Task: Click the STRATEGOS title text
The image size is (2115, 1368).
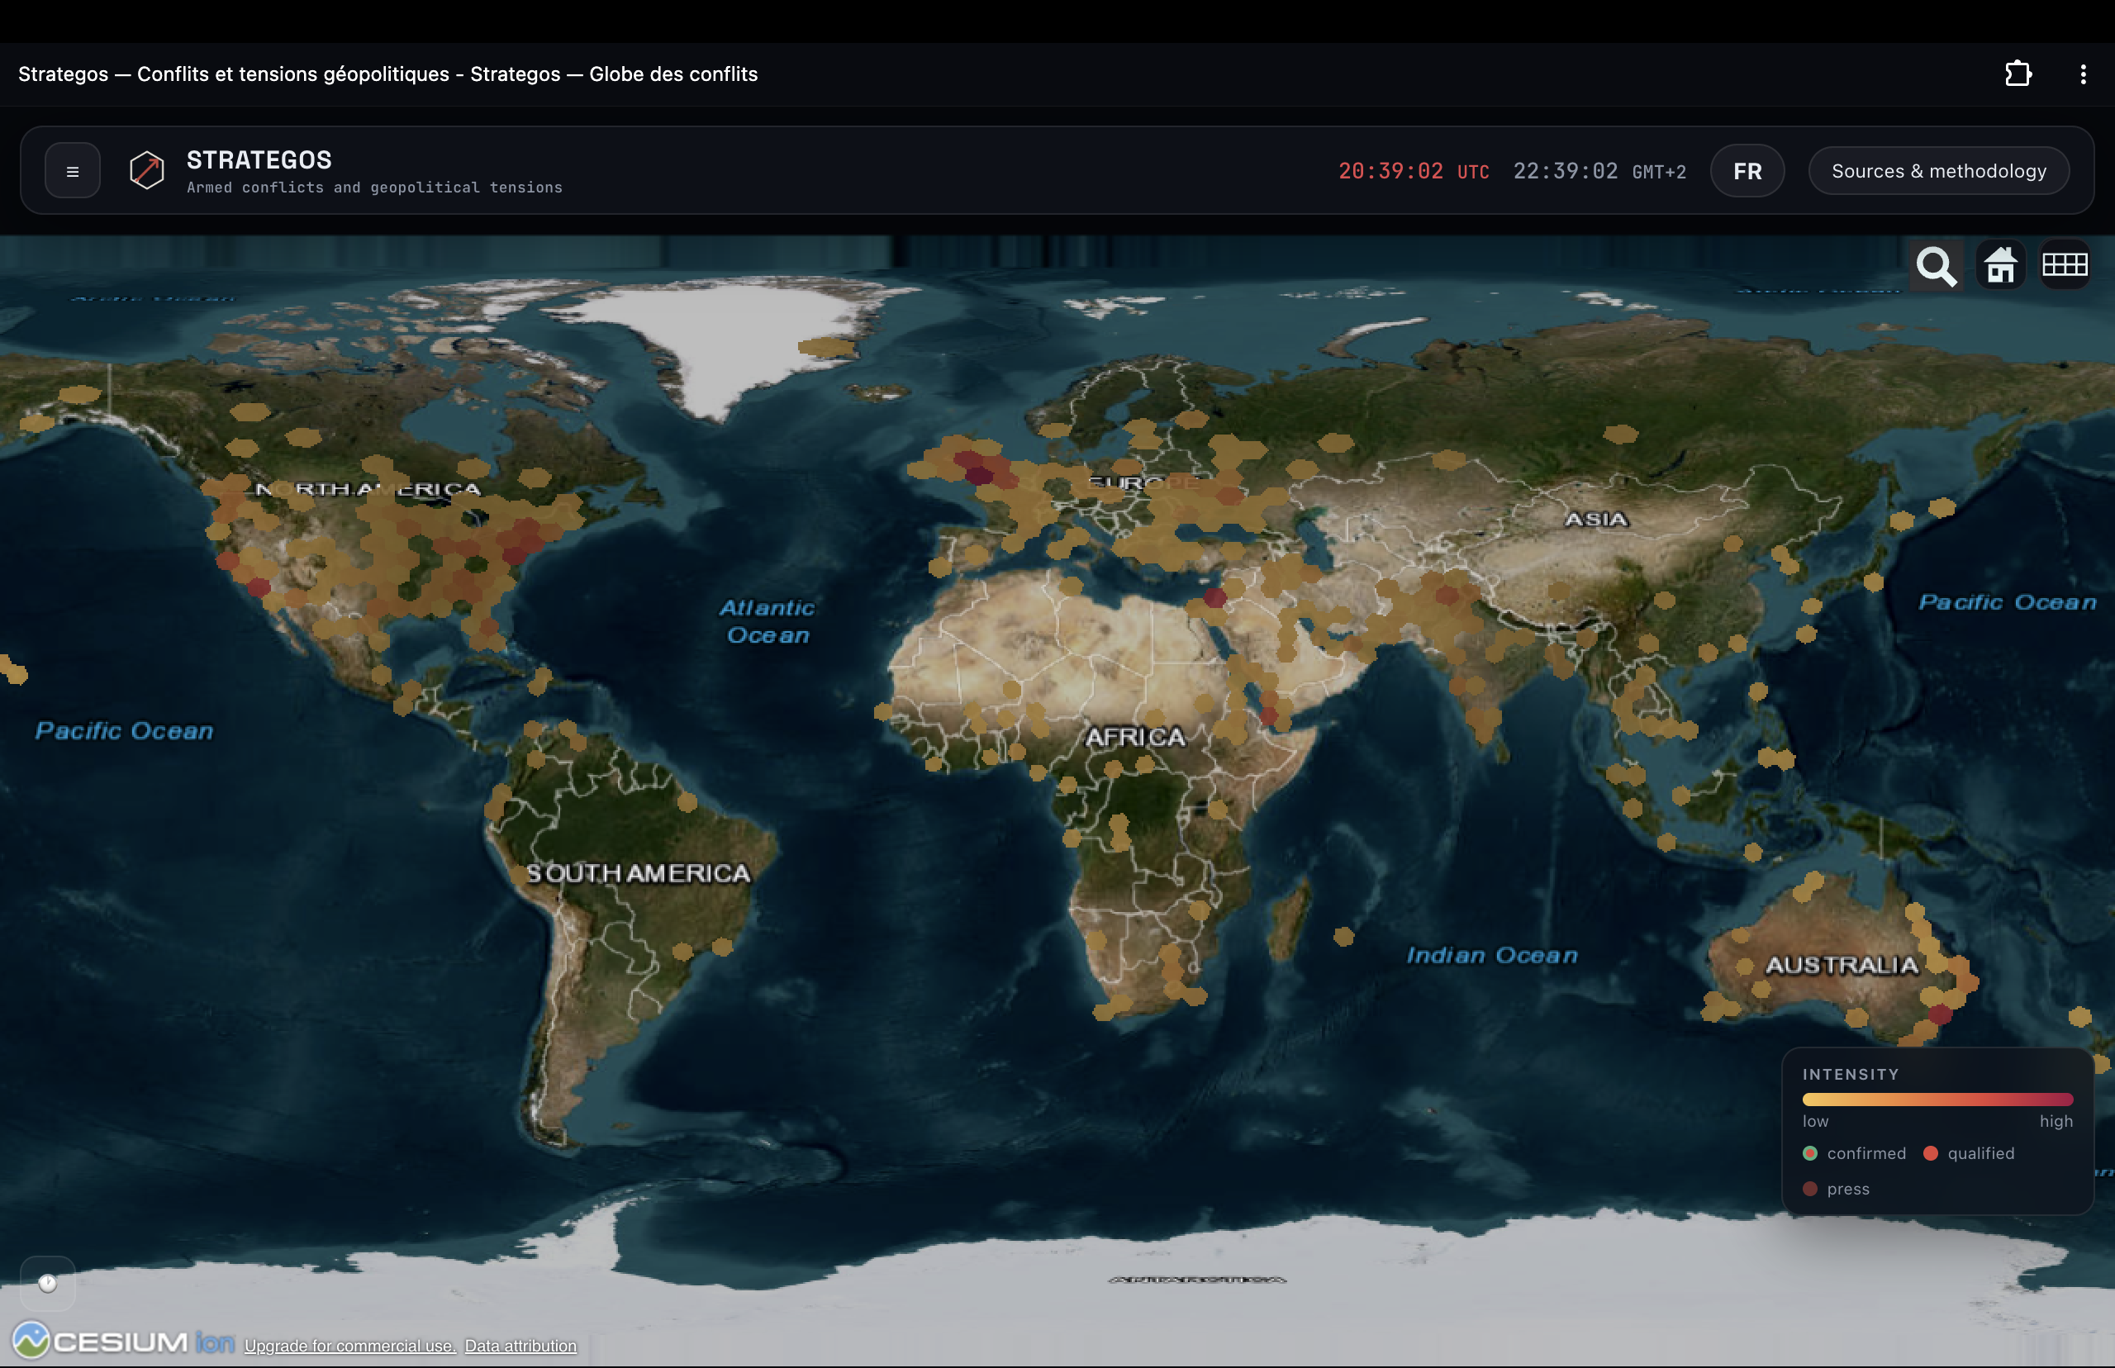Action: coord(259,160)
